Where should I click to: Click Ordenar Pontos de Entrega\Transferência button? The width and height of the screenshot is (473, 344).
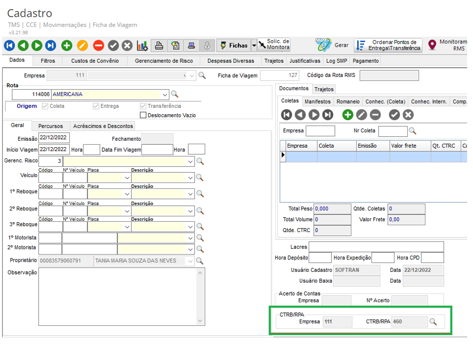pyautogui.click(x=388, y=45)
